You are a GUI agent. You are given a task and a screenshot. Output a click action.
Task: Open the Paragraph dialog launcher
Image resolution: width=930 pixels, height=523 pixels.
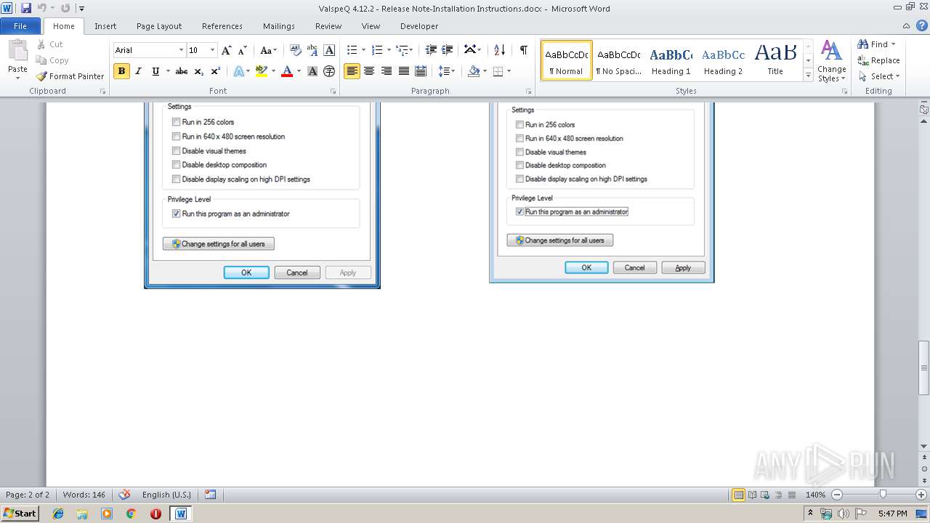[x=529, y=92]
